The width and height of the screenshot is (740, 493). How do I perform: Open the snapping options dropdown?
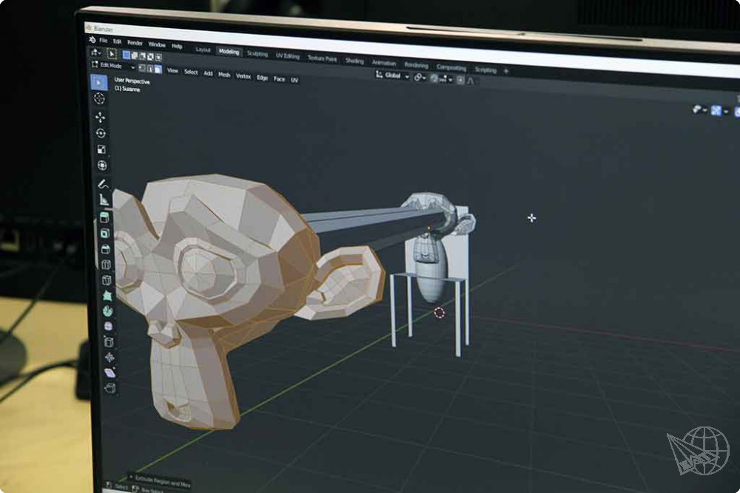tap(446, 80)
